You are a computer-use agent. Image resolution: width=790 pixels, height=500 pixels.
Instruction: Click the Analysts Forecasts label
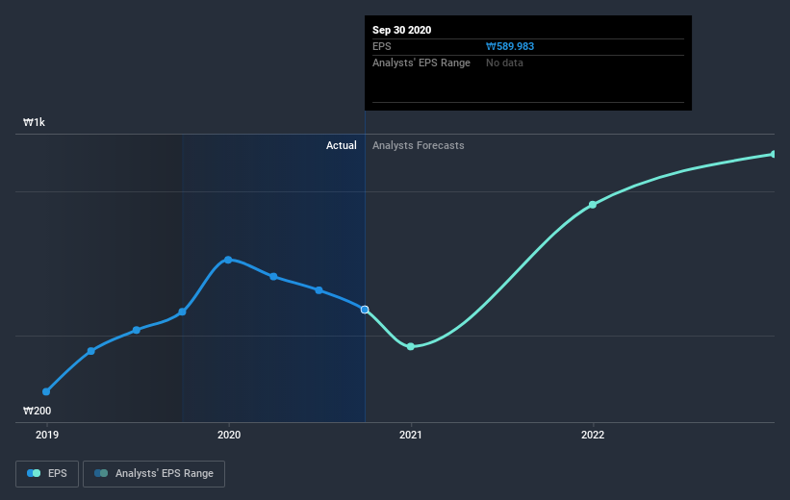tap(419, 145)
